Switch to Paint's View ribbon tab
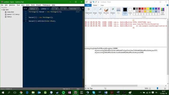Screen dimensions: 169x95 [x=102, y=5]
